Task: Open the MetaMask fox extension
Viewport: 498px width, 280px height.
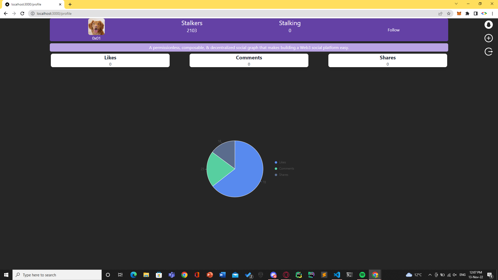Action: coord(459,13)
